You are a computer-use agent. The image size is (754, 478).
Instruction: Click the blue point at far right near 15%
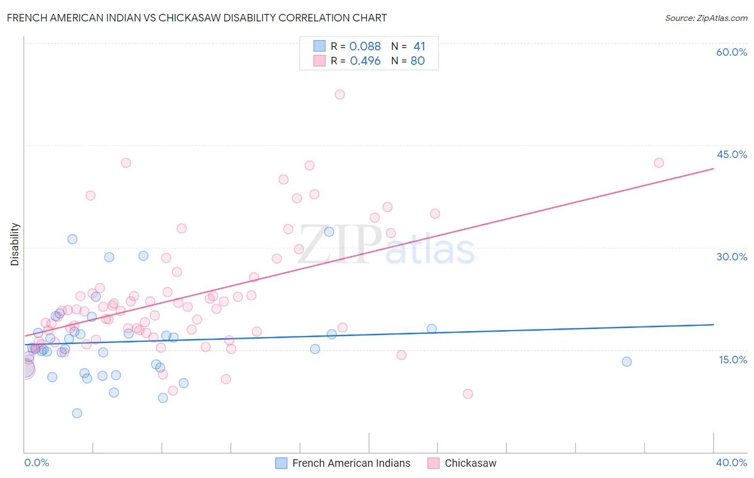pos(626,362)
